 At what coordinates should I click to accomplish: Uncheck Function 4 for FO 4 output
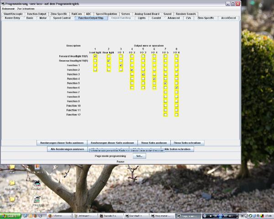154,79
